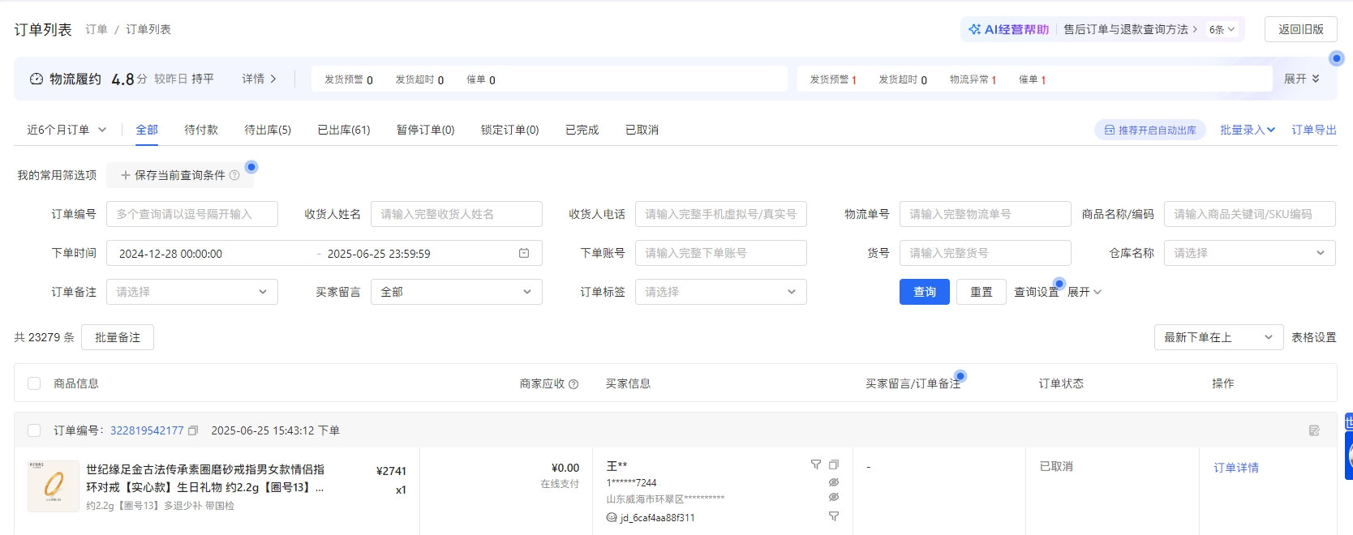The width and height of the screenshot is (1353, 535).
Task: Click filter icon beside buyer name 王**
Action: (816, 464)
